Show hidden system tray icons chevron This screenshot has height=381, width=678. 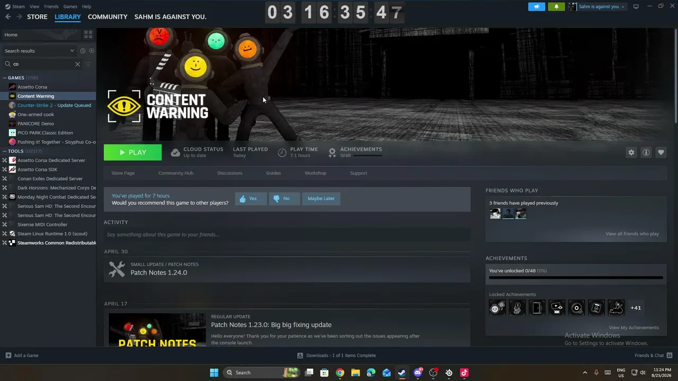pos(585,373)
